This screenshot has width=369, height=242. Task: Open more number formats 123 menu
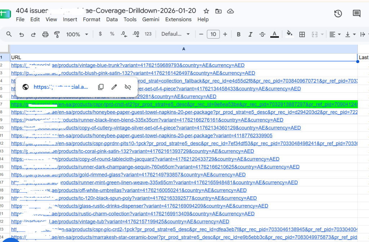(148, 34)
